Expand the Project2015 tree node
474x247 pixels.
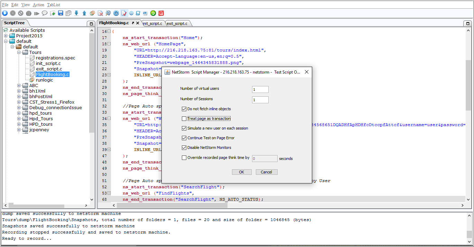pyautogui.click(x=6, y=36)
